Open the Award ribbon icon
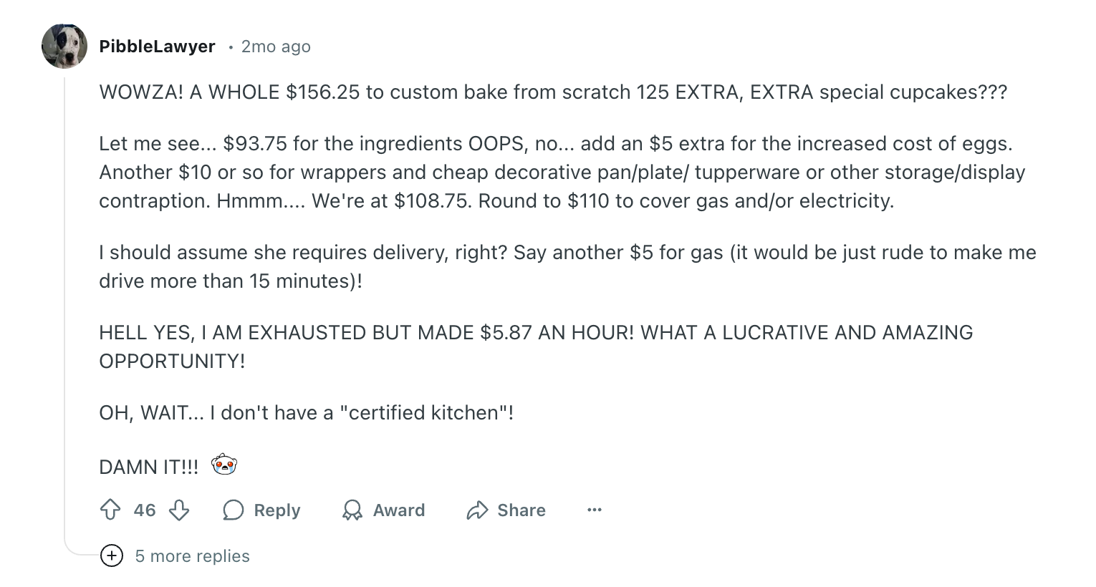The height and width of the screenshot is (587, 1096). pyautogui.click(x=352, y=510)
